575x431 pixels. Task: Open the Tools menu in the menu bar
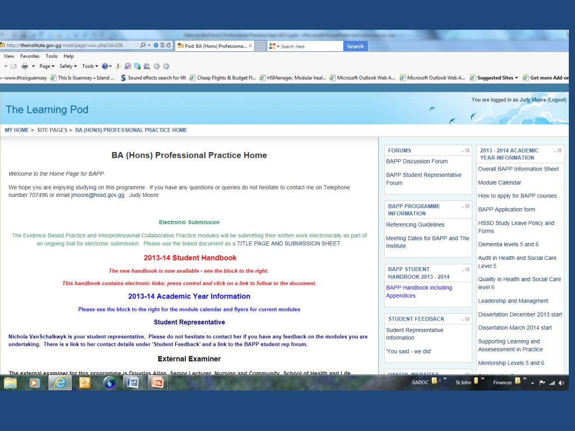51,56
